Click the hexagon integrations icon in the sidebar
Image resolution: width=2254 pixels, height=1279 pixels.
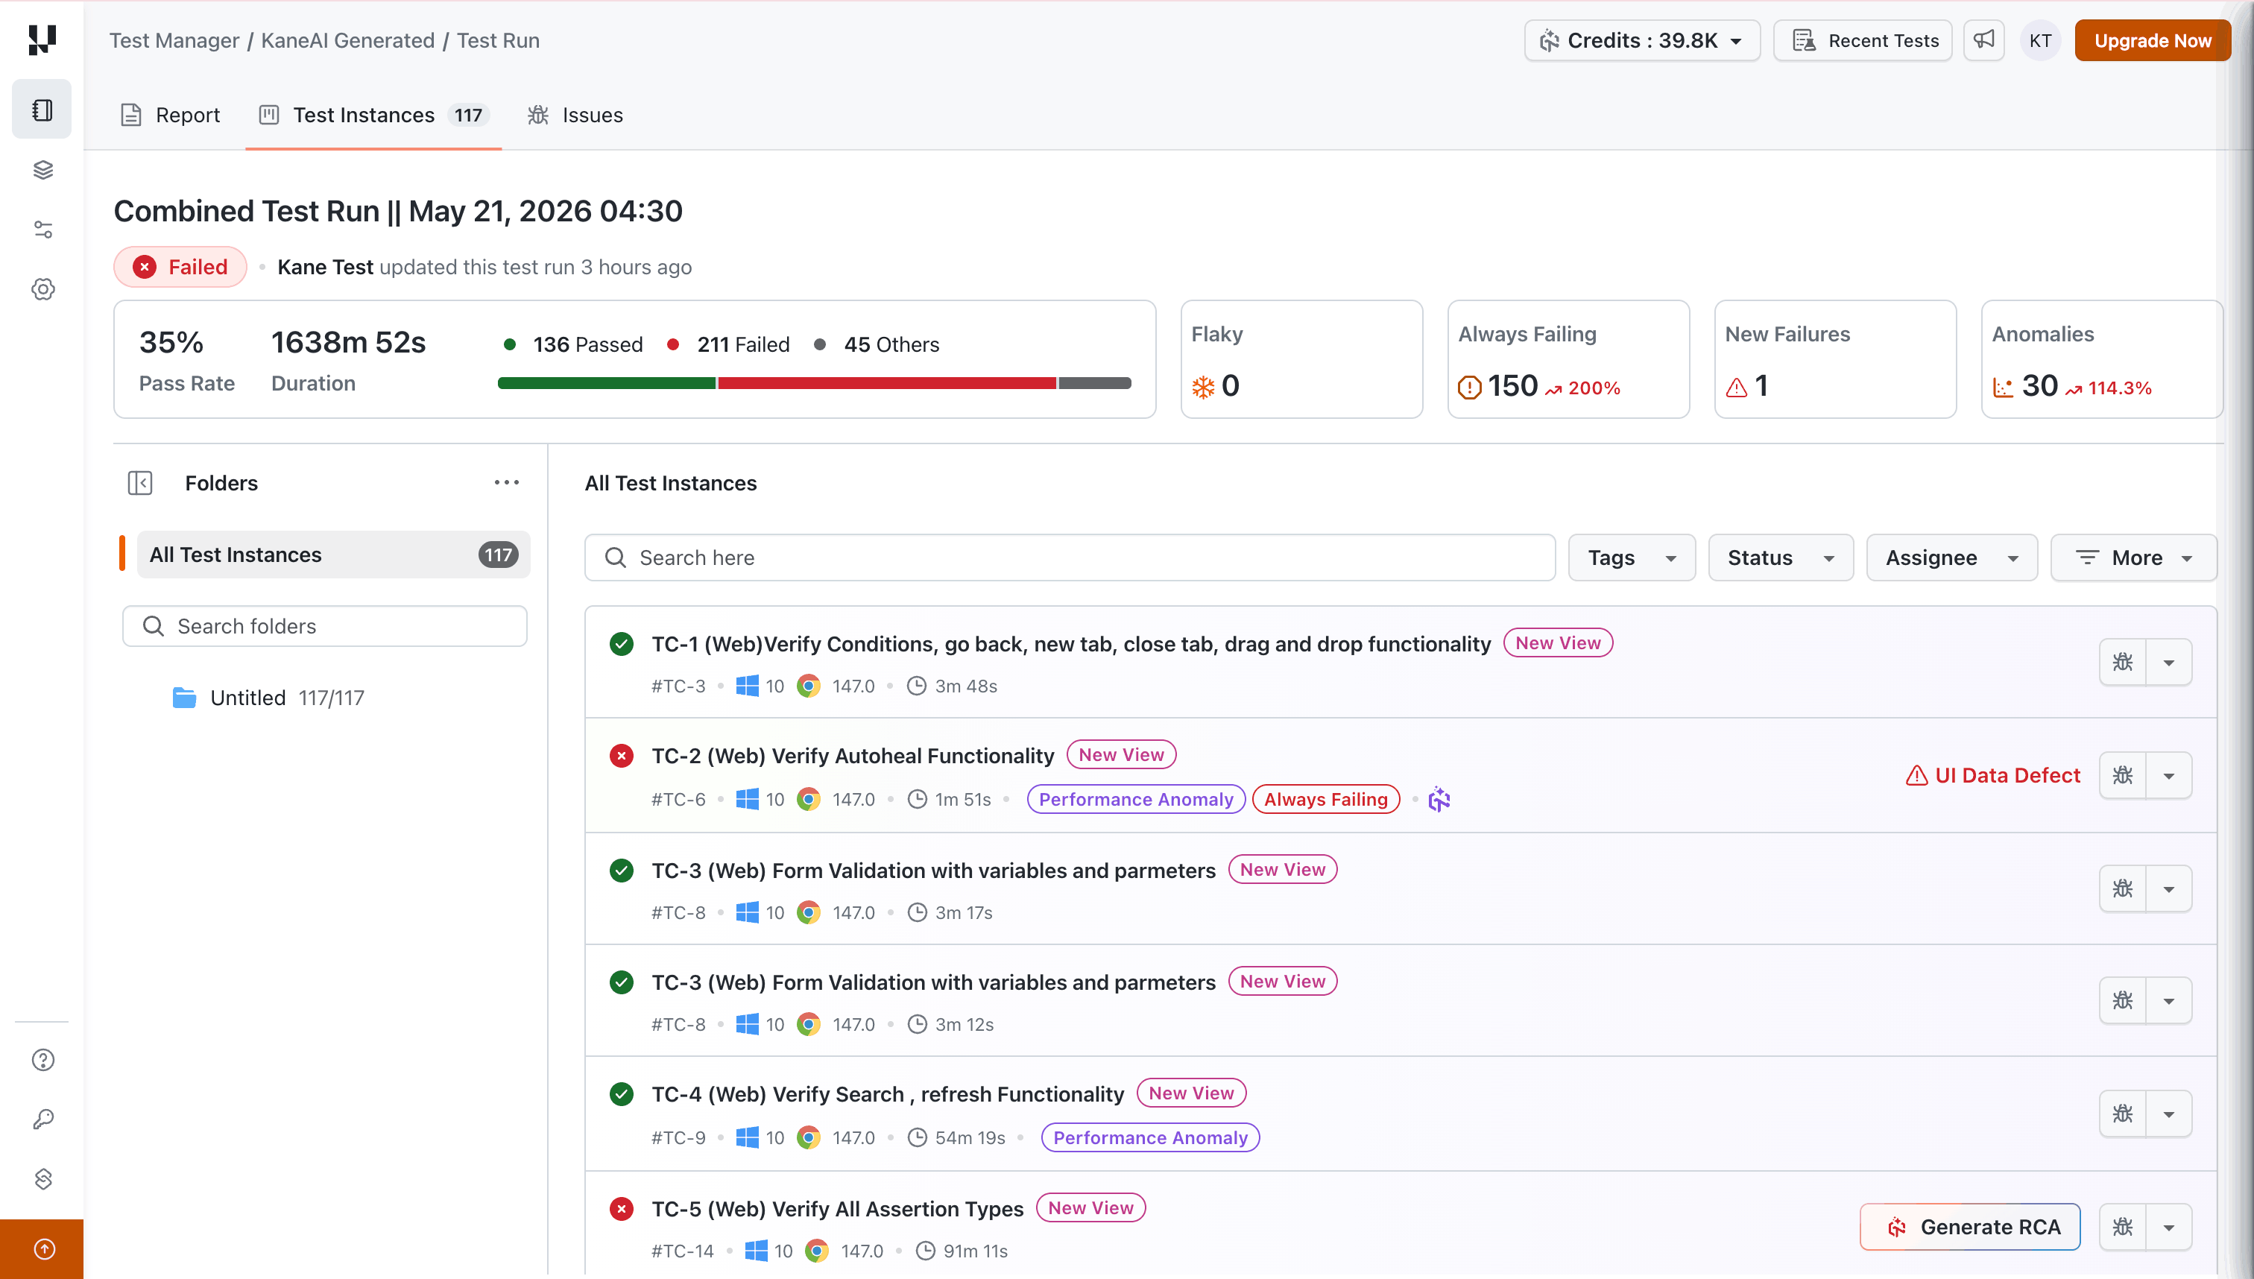click(42, 1179)
